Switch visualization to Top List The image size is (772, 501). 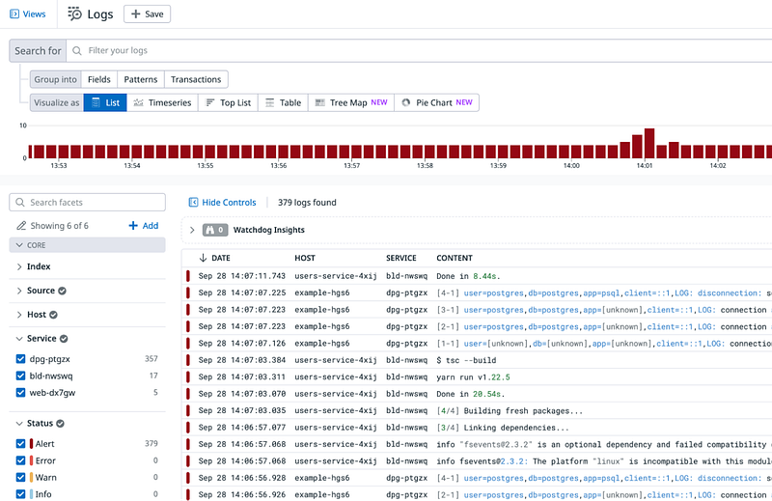click(x=228, y=102)
